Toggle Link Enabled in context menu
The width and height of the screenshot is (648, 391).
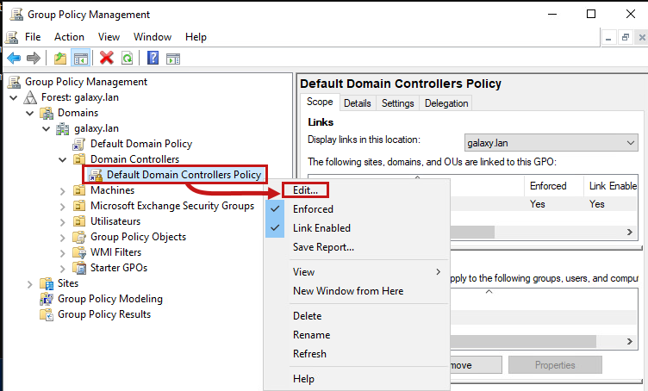point(321,228)
